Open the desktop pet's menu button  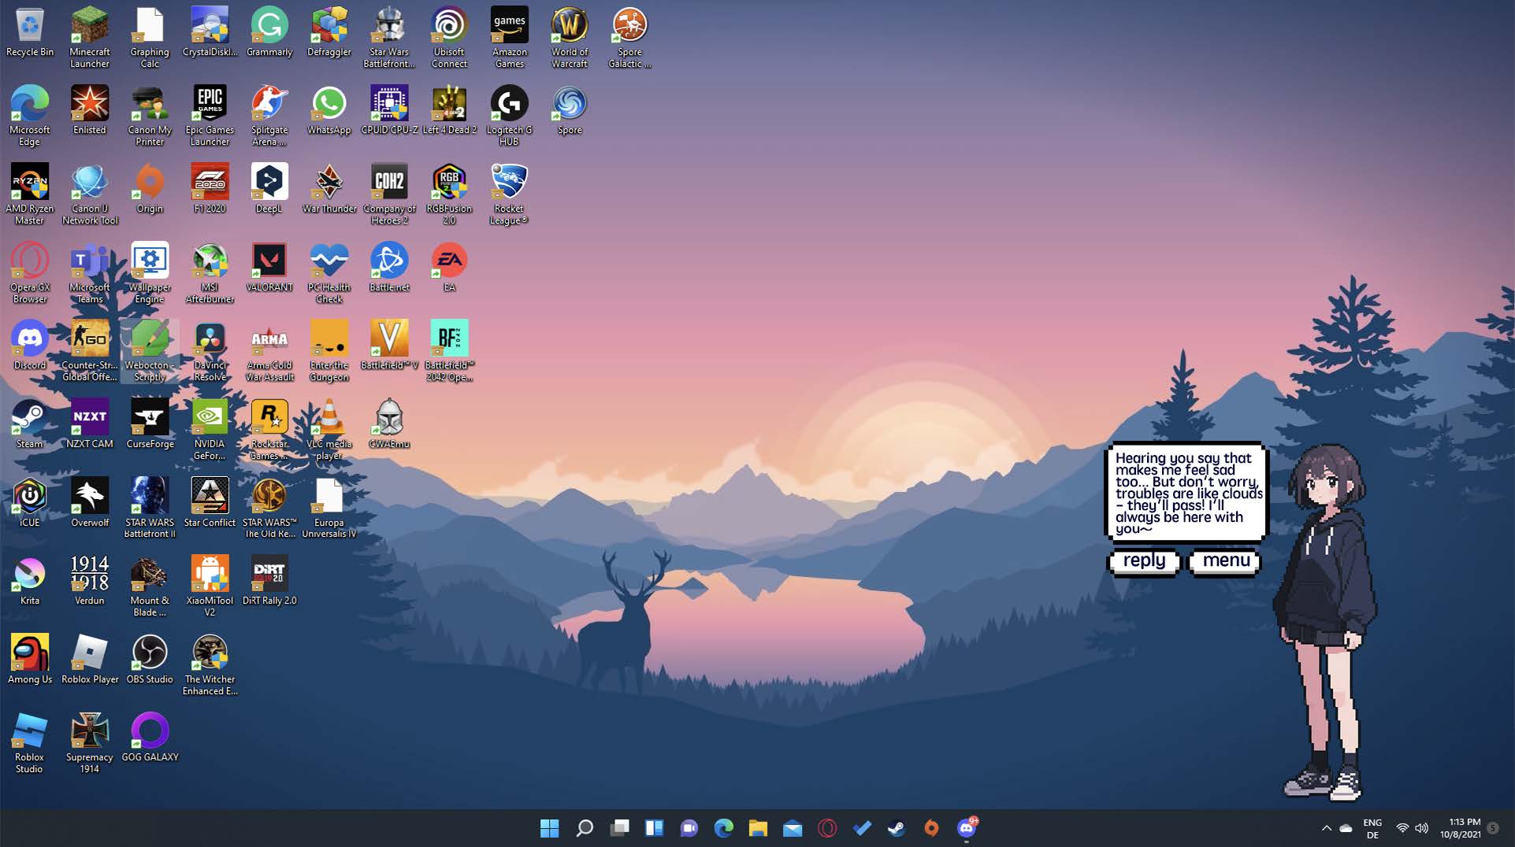1225,561
